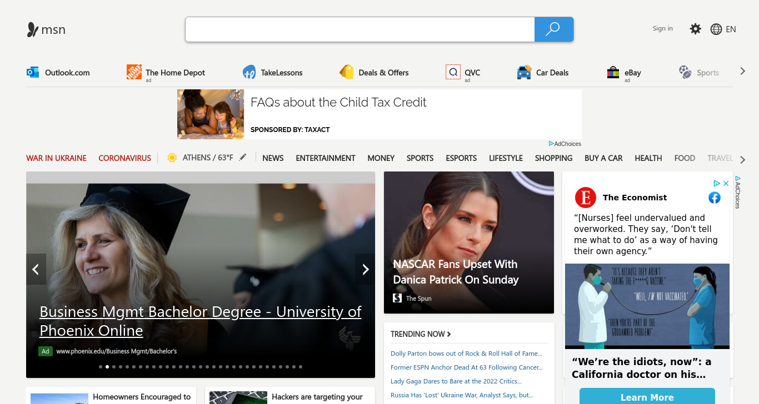Expand the Trending Now section

421,334
